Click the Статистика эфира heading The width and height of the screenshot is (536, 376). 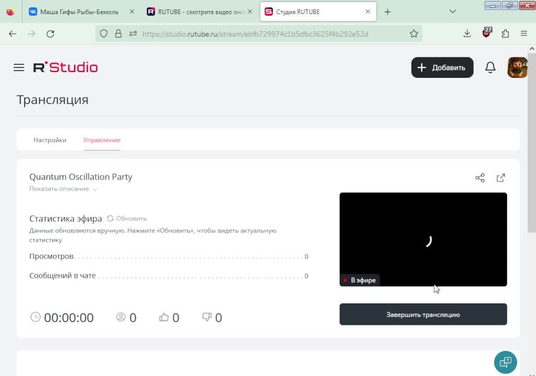65,218
